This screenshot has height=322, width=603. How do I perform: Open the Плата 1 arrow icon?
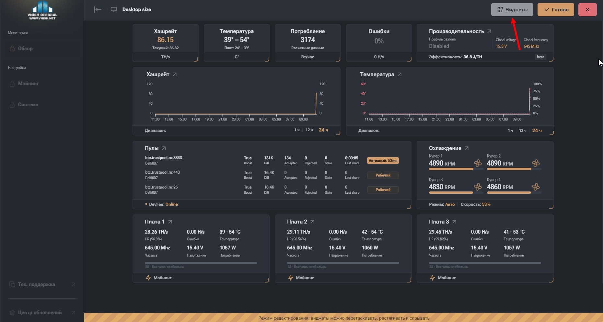coord(170,222)
